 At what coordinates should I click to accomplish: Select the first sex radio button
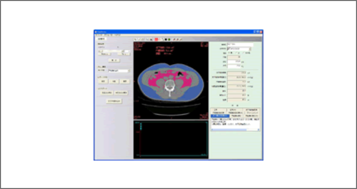[x=229, y=53]
